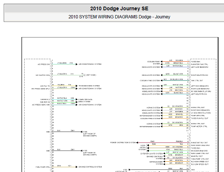Image resolution: width=224 pixels, height=172 pixels.
Task: Click the "G101" ground label at pin 27
Action: pyautogui.click(x=85, y=132)
